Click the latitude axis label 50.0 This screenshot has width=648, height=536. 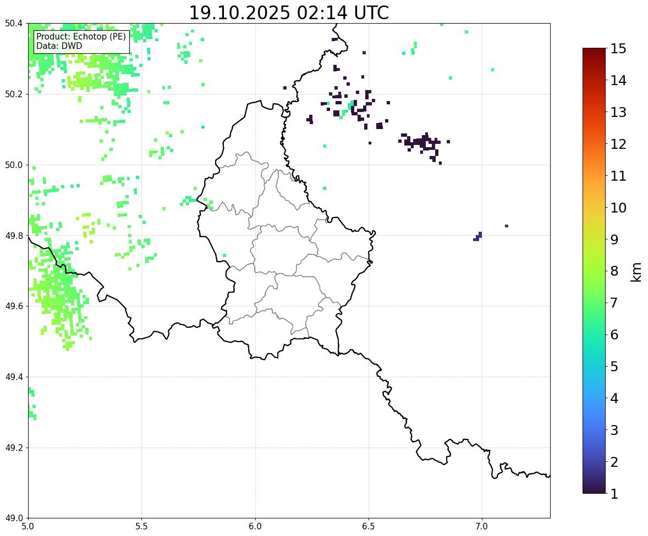[14, 165]
